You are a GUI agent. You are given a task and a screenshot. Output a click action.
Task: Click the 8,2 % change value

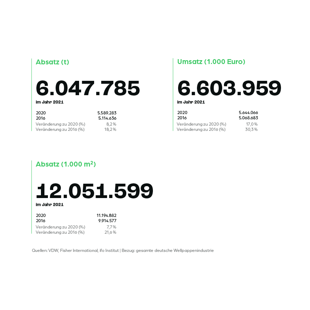111,124
